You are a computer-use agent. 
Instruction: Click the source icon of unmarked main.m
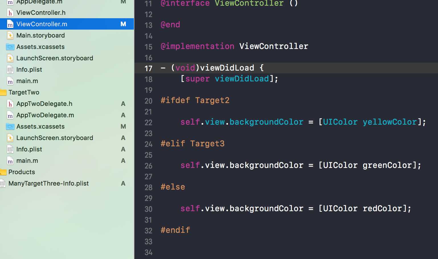coord(10,81)
